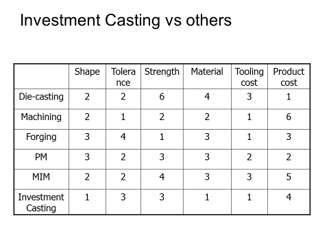The height and width of the screenshot is (247, 329).
Task: Click the slide title Investment Casting vs others
Action: [126, 21]
